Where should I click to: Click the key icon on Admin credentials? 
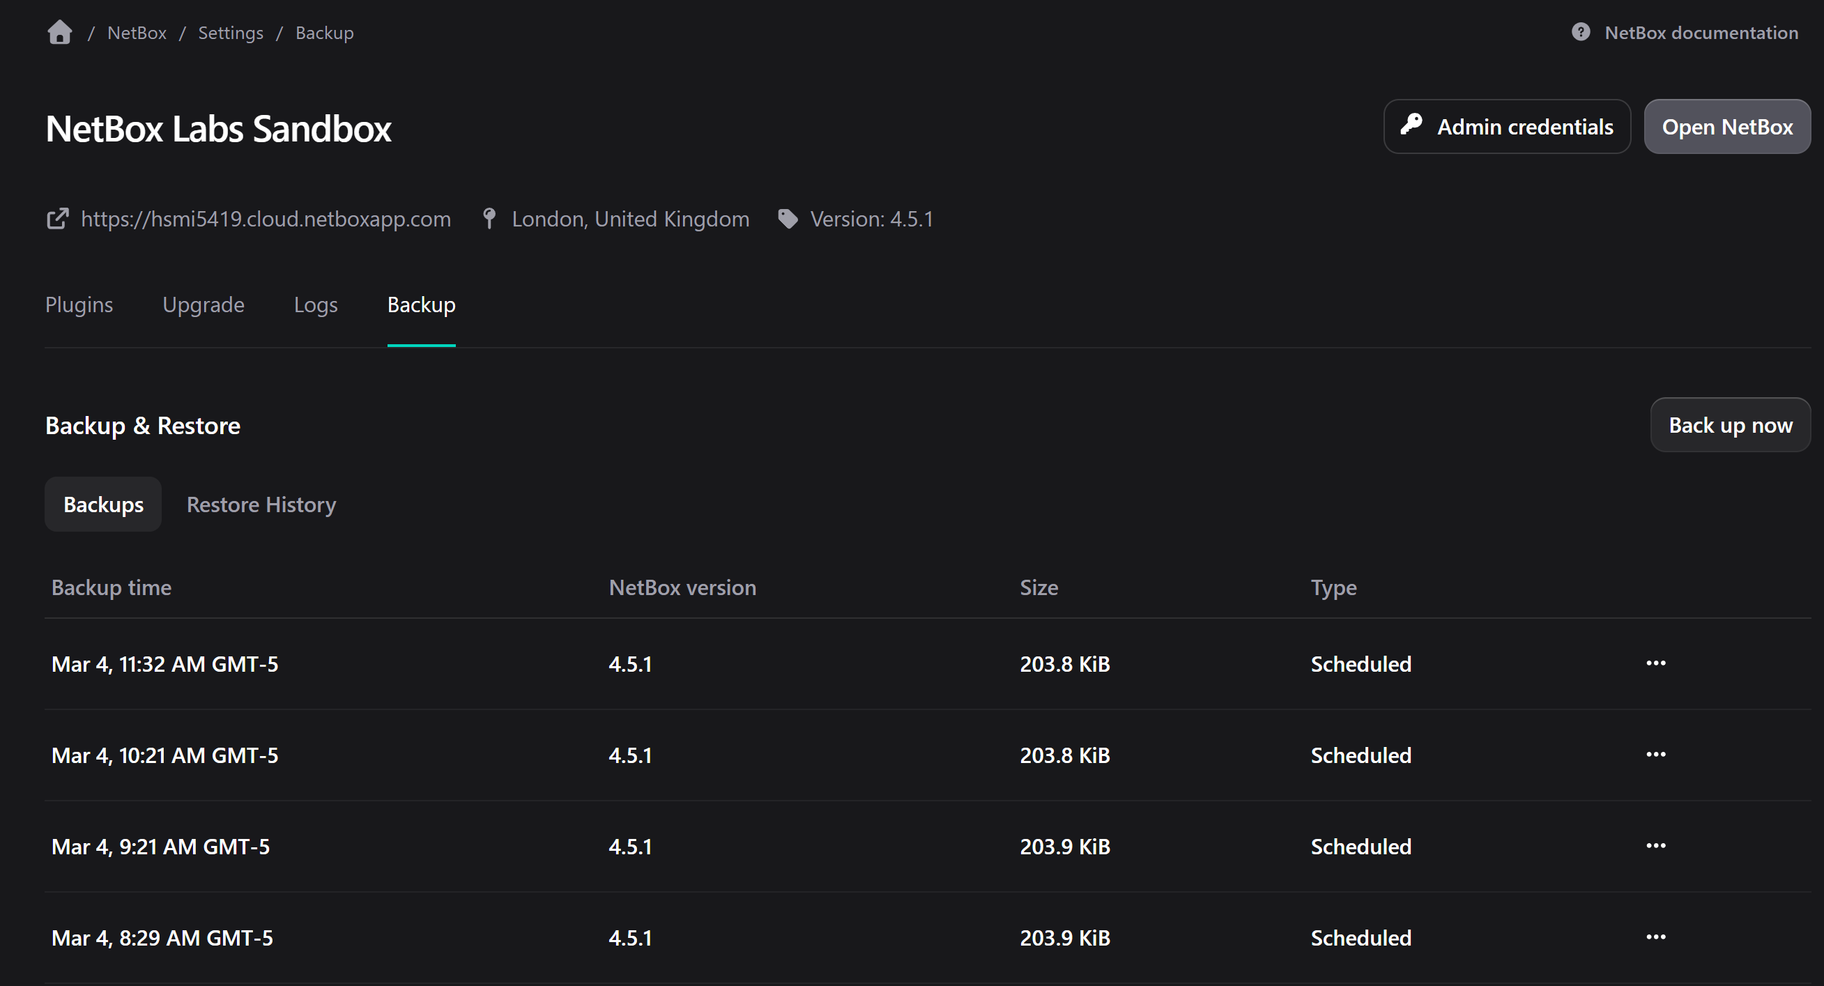1412,125
